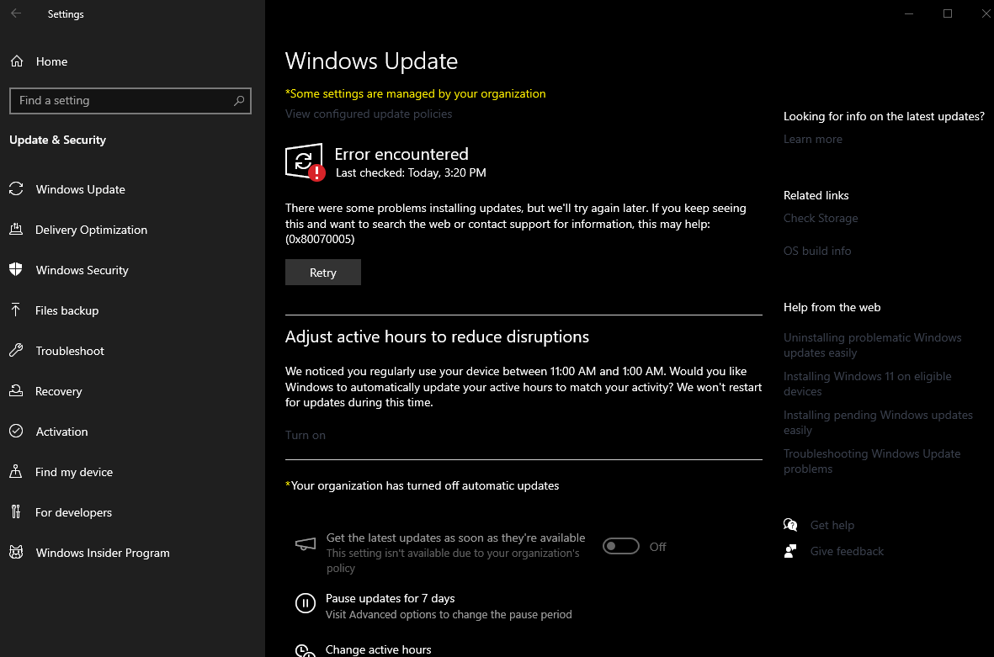Click Some settings are managed by your organization

[x=416, y=93]
